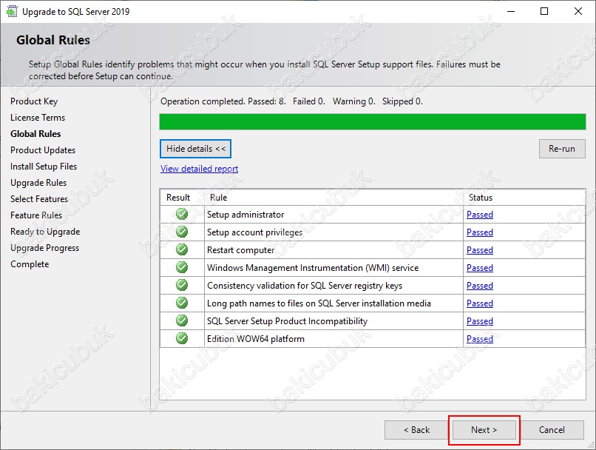Click the 'Restart computer' rule text
The width and height of the screenshot is (596, 450).
click(x=240, y=250)
